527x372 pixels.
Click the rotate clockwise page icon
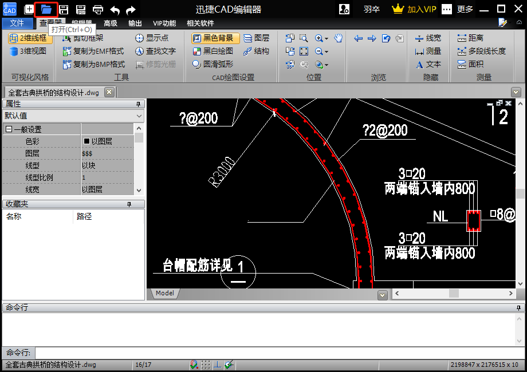click(290, 51)
